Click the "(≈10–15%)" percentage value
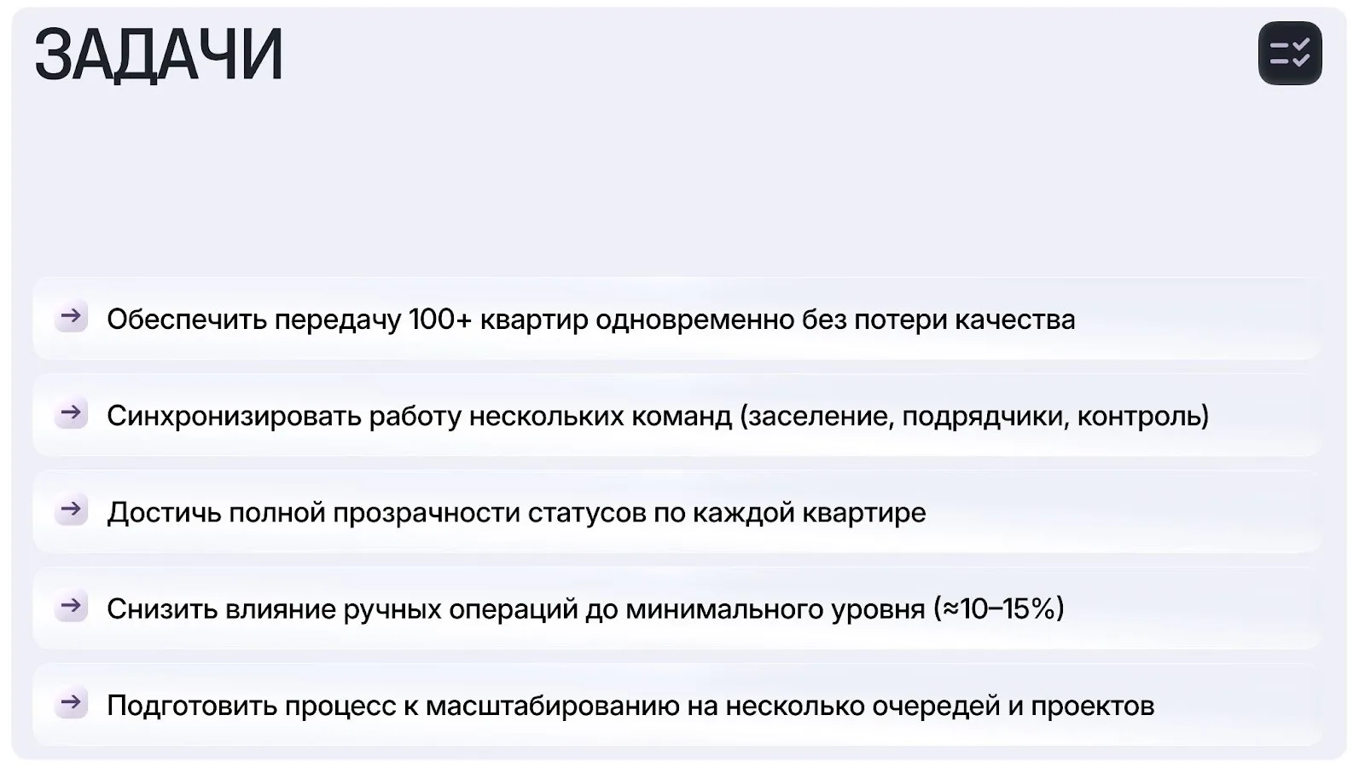Image resolution: width=1365 pixels, height=767 pixels. click(x=999, y=609)
